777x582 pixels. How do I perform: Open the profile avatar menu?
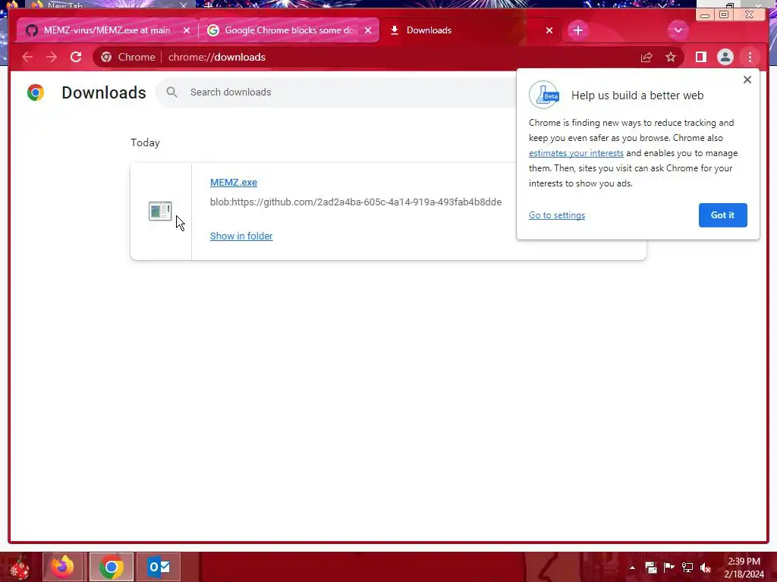[x=725, y=58]
